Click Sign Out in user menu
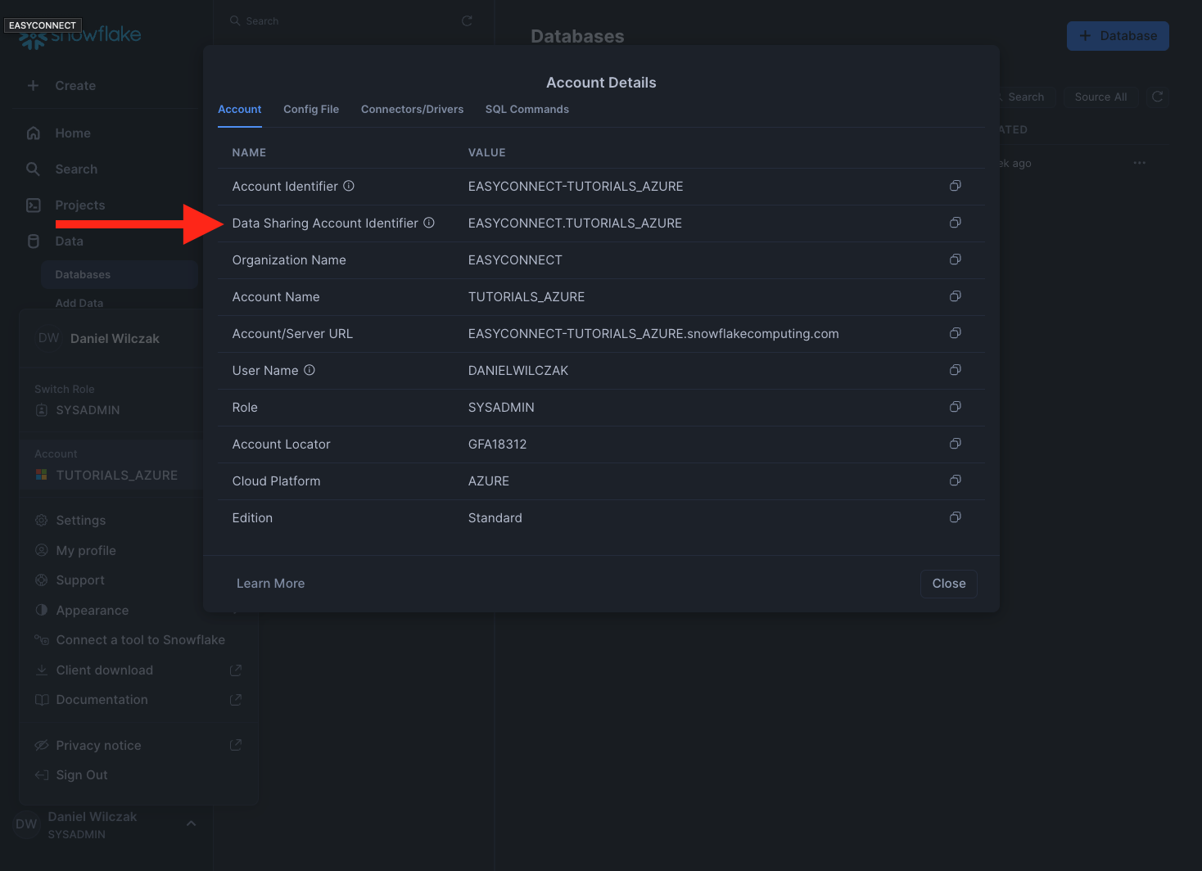Viewport: 1202px width, 871px height. [81, 775]
